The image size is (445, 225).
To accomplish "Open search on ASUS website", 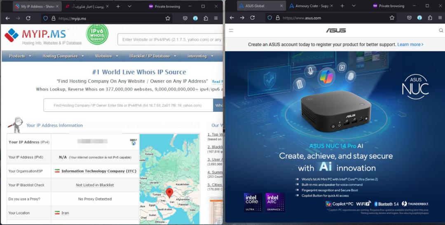I will click(x=441, y=30).
